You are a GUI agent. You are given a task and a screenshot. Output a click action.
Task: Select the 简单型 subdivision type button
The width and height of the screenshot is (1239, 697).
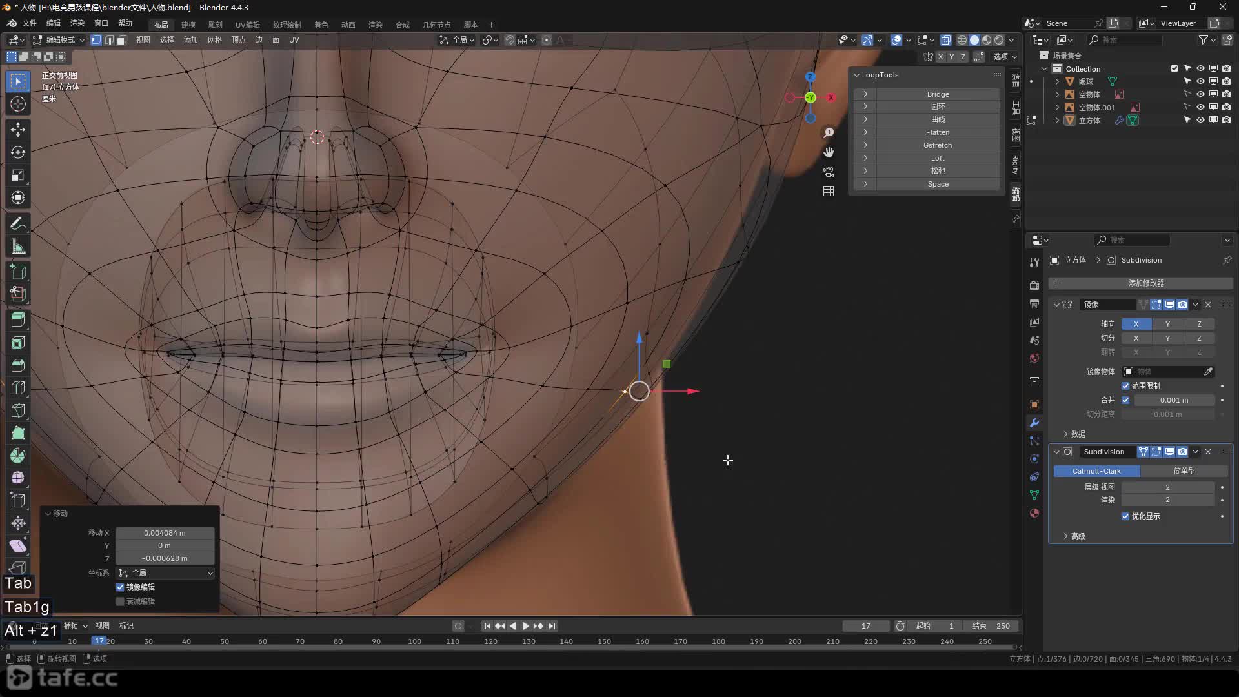click(1184, 471)
